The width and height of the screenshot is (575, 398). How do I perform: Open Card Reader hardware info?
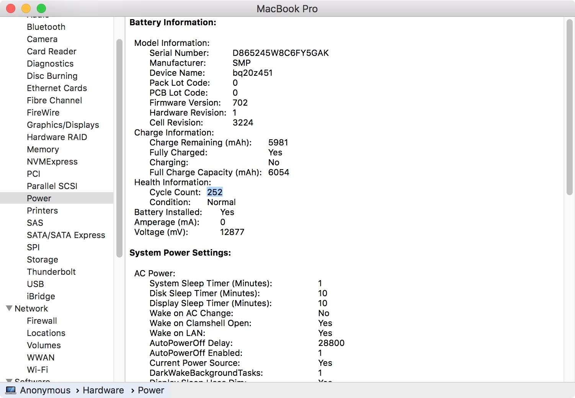(x=52, y=51)
